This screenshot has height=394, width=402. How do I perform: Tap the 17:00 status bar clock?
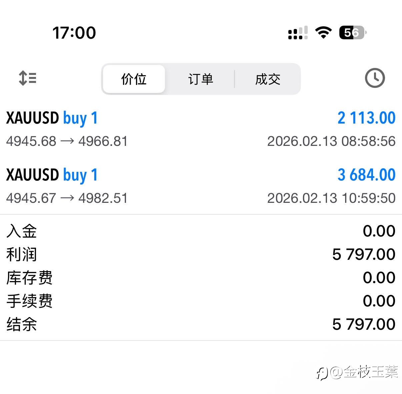[74, 33]
